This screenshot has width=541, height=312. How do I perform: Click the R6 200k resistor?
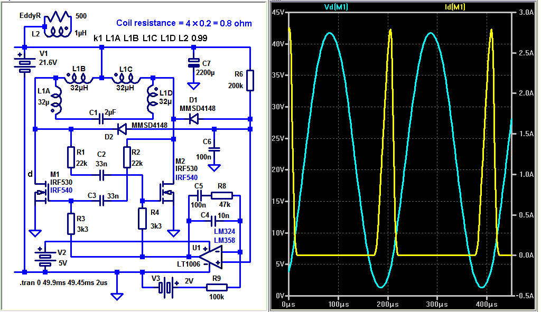tap(250, 81)
